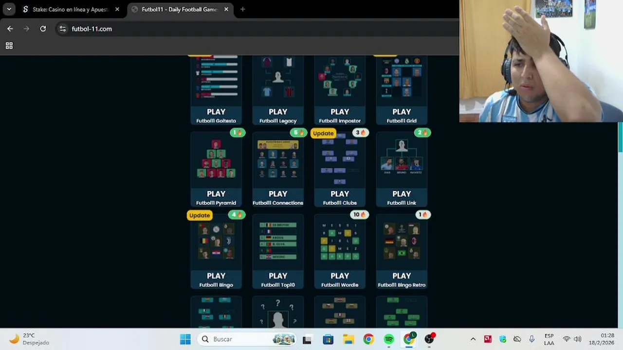Viewport: 623px width, 350px height.
Task: Reload the current page
Action: click(43, 29)
